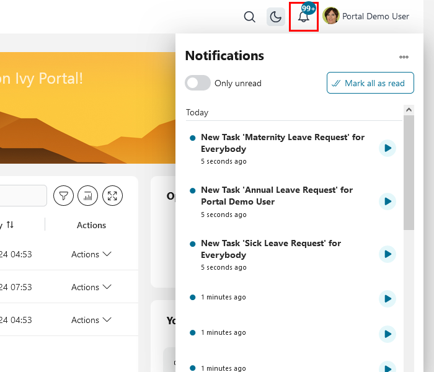The width and height of the screenshot is (434, 372).
Task: Click the Portal Demo User avatar picture
Action: coord(330,15)
